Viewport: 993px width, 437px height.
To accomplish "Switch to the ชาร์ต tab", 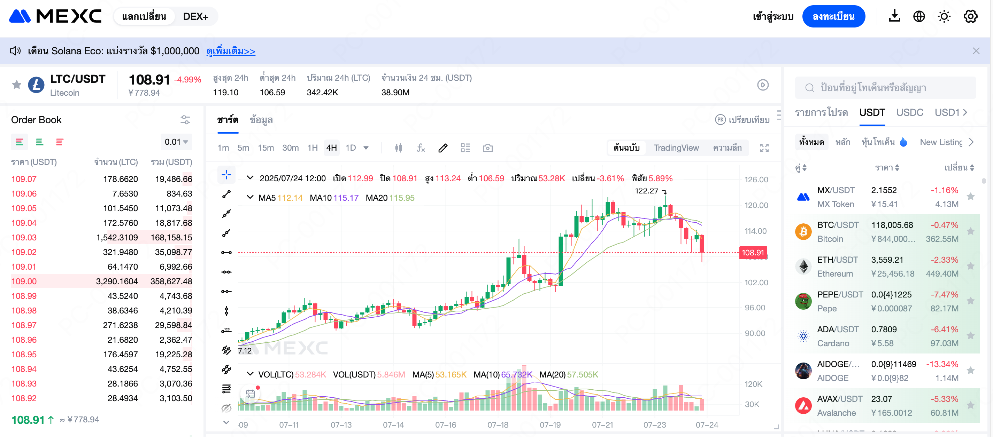I will point(228,120).
